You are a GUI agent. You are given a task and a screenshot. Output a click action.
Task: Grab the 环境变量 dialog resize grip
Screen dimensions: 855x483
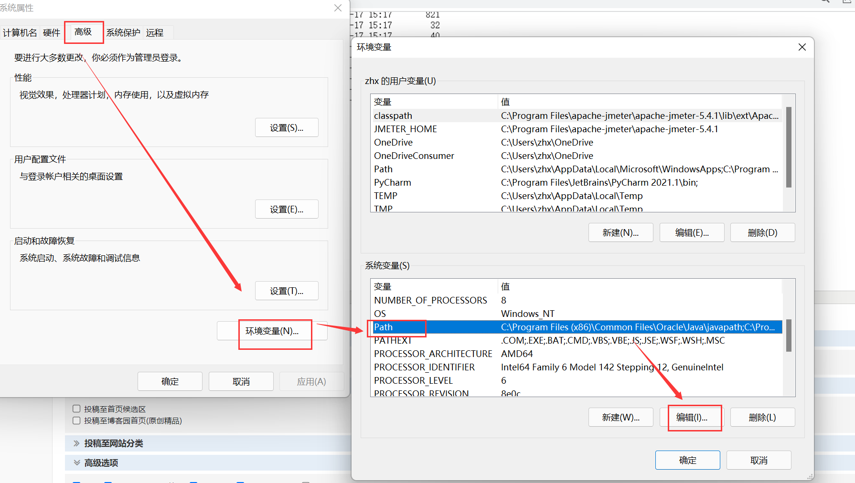pyautogui.click(x=810, y=477)
